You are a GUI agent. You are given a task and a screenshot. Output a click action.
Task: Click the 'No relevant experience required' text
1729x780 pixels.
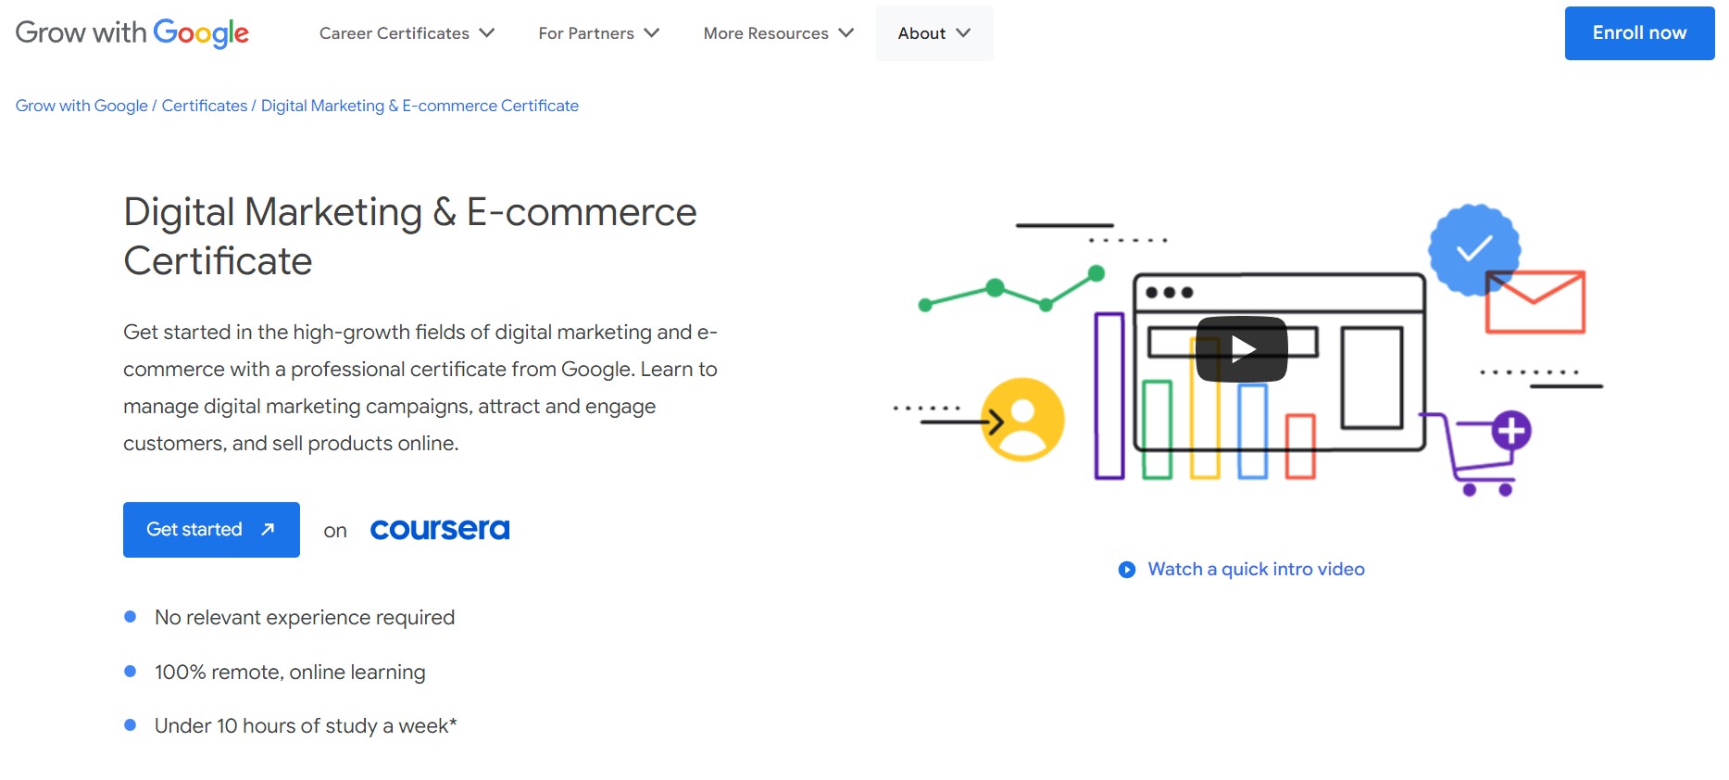305,618
